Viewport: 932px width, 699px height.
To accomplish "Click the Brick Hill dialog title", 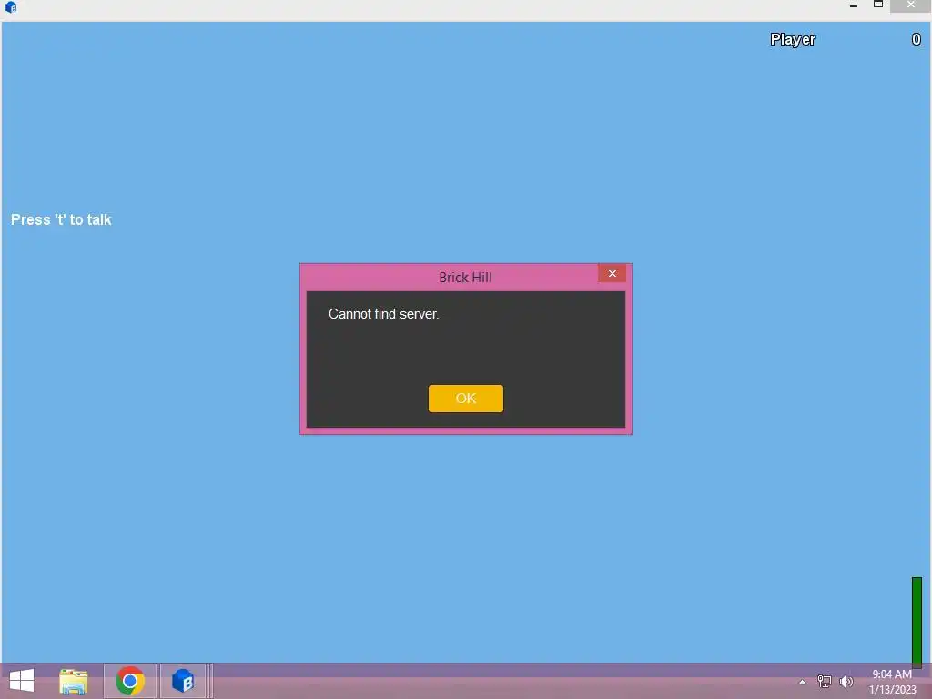I will pos(465,277).
